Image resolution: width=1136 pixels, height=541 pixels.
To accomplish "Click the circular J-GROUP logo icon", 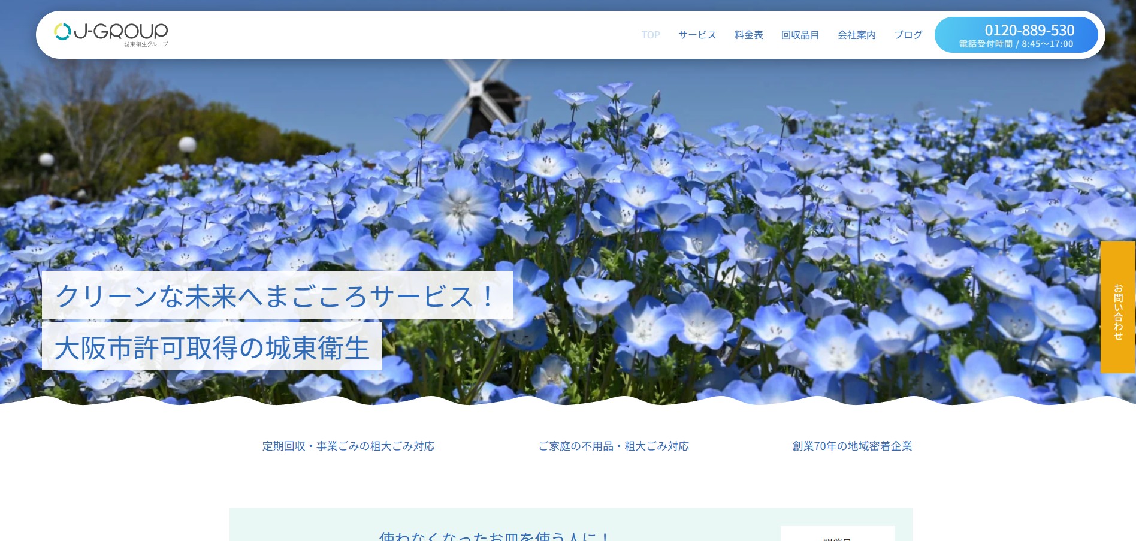I will (62, 32).
